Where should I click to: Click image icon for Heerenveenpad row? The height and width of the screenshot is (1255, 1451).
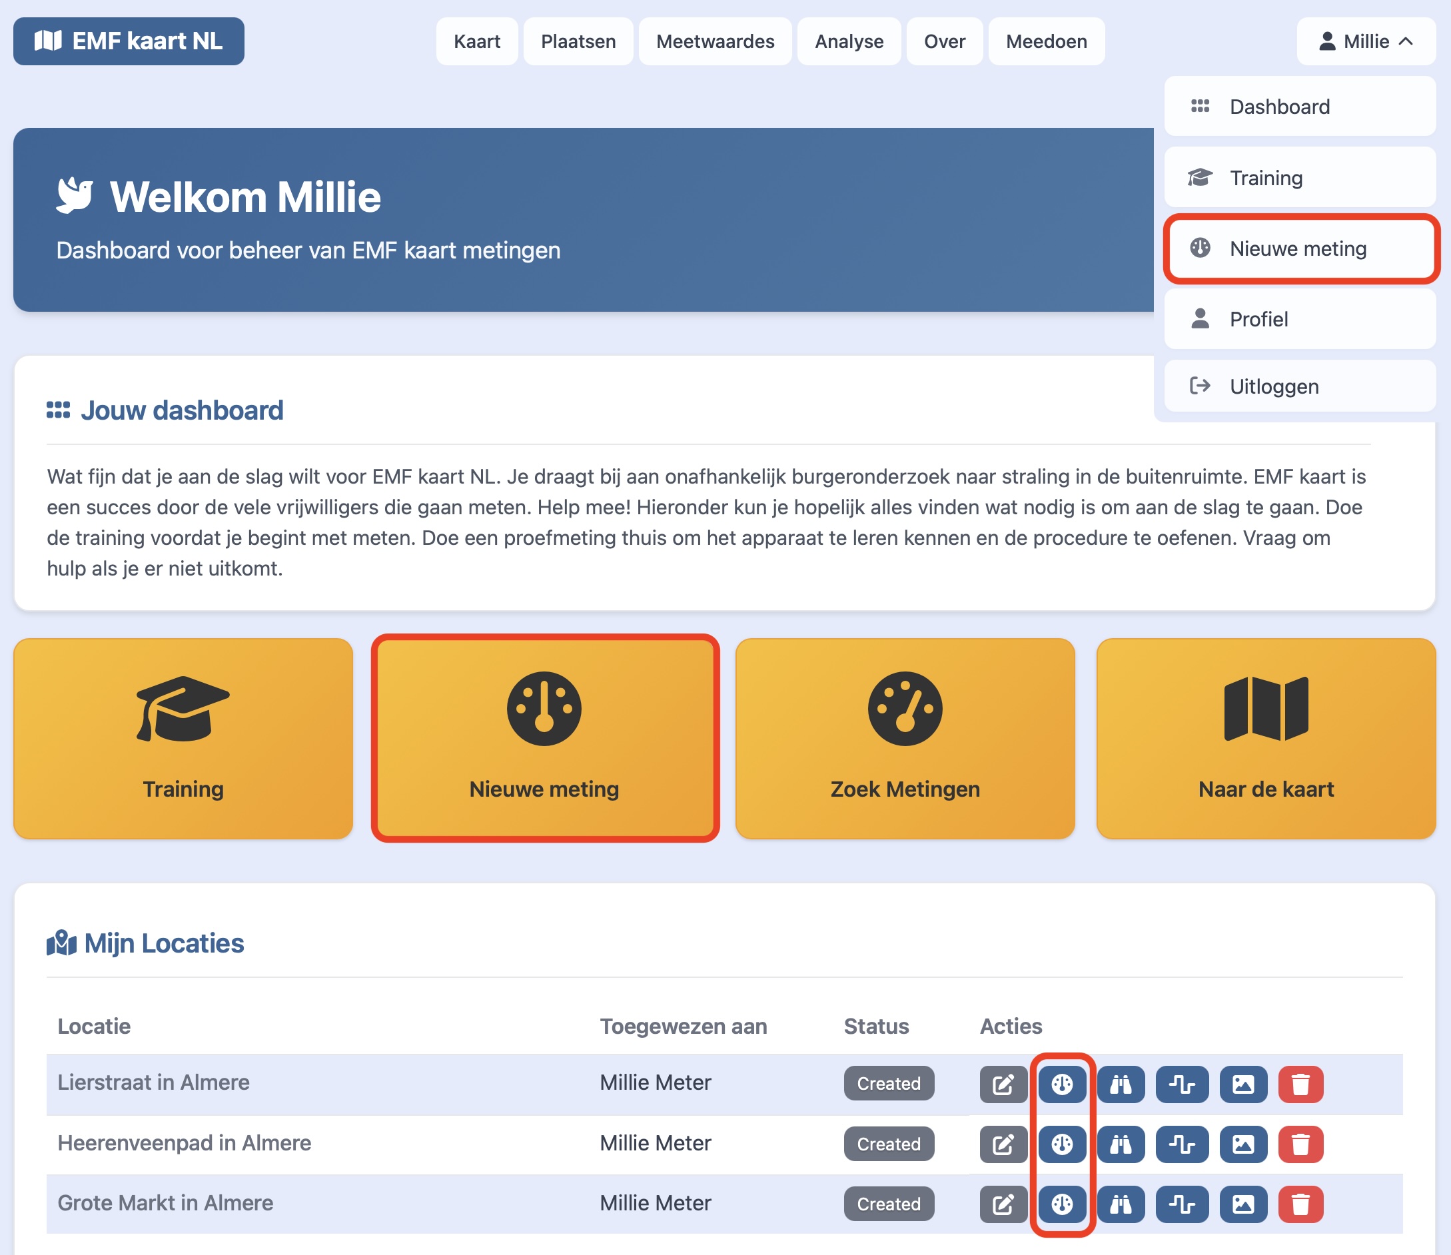tap(1243, 1144)
